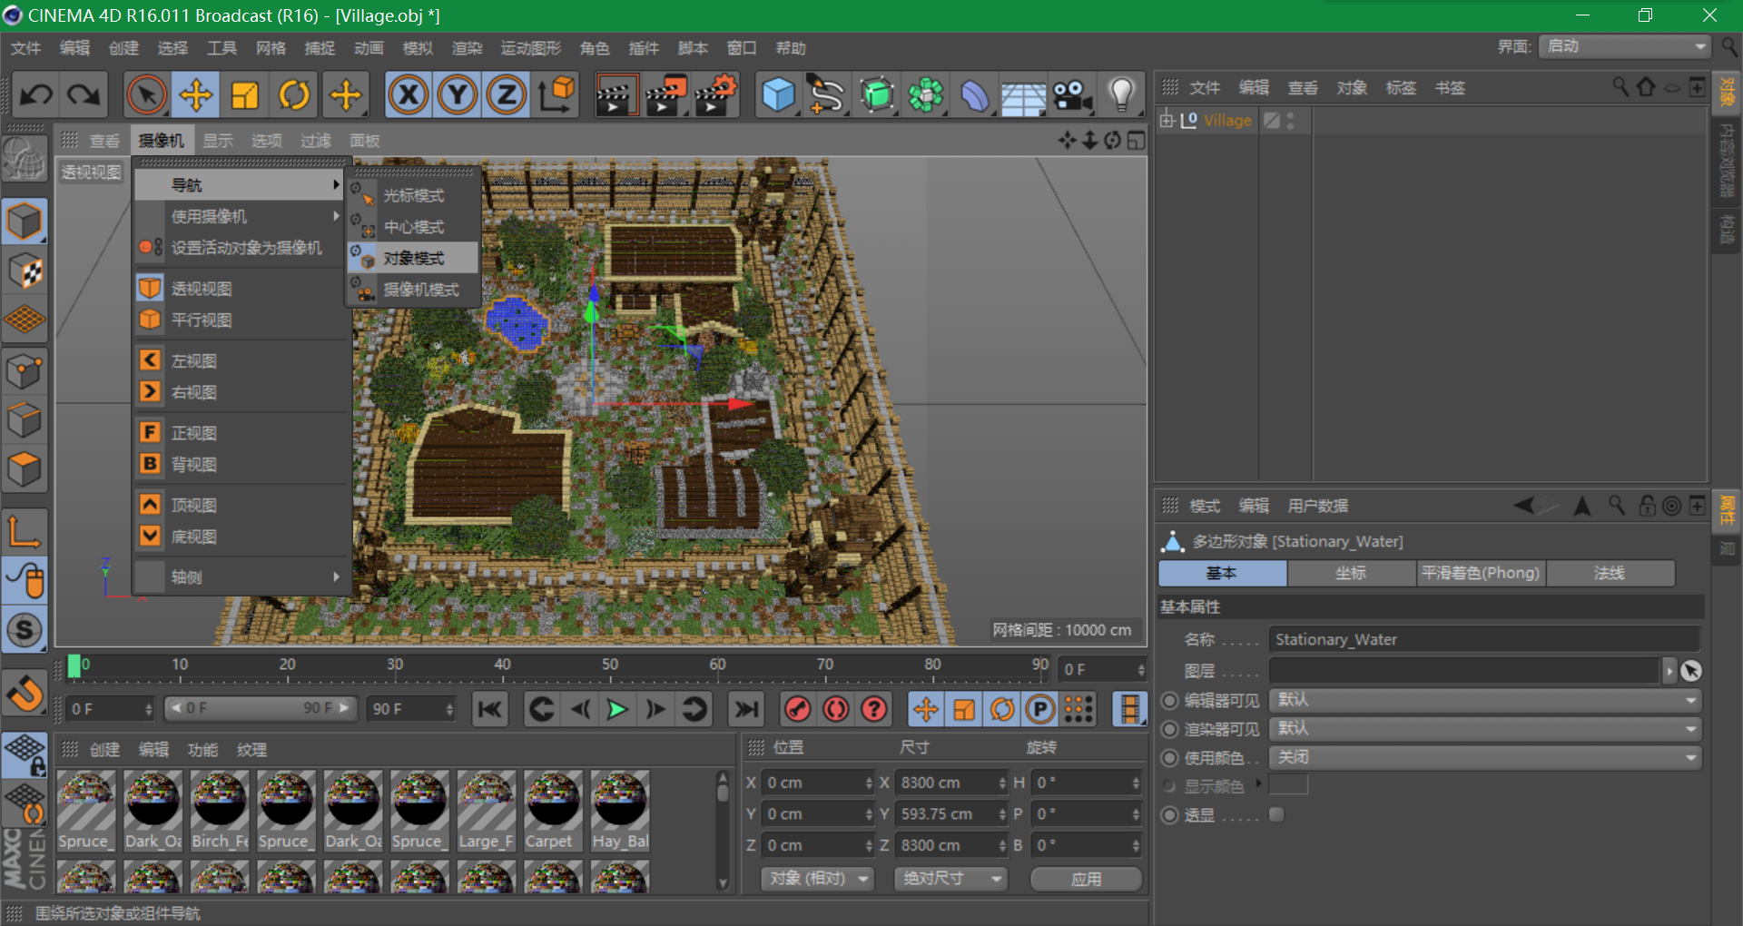The image size is (1743, 926).
Task: Select the Live Selection arrow tool
Action: 147,94
